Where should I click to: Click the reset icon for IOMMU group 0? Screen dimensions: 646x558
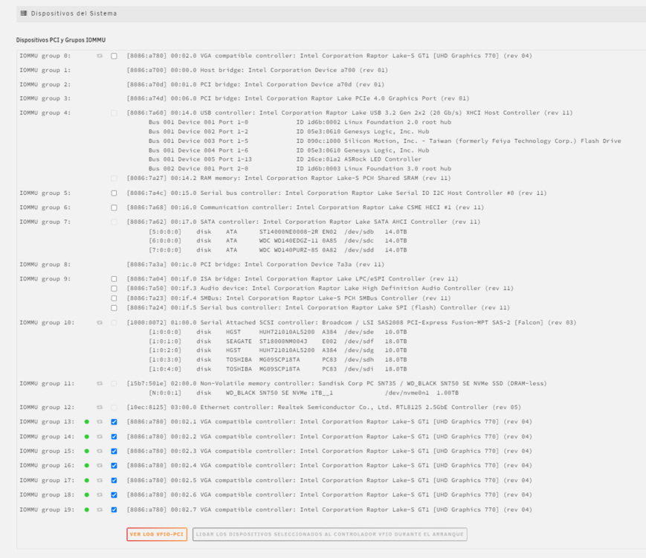[100, 56]
